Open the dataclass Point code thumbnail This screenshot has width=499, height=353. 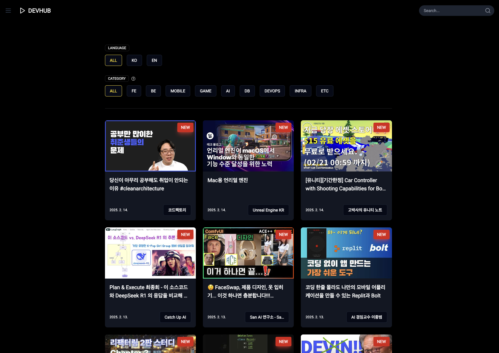248,344
